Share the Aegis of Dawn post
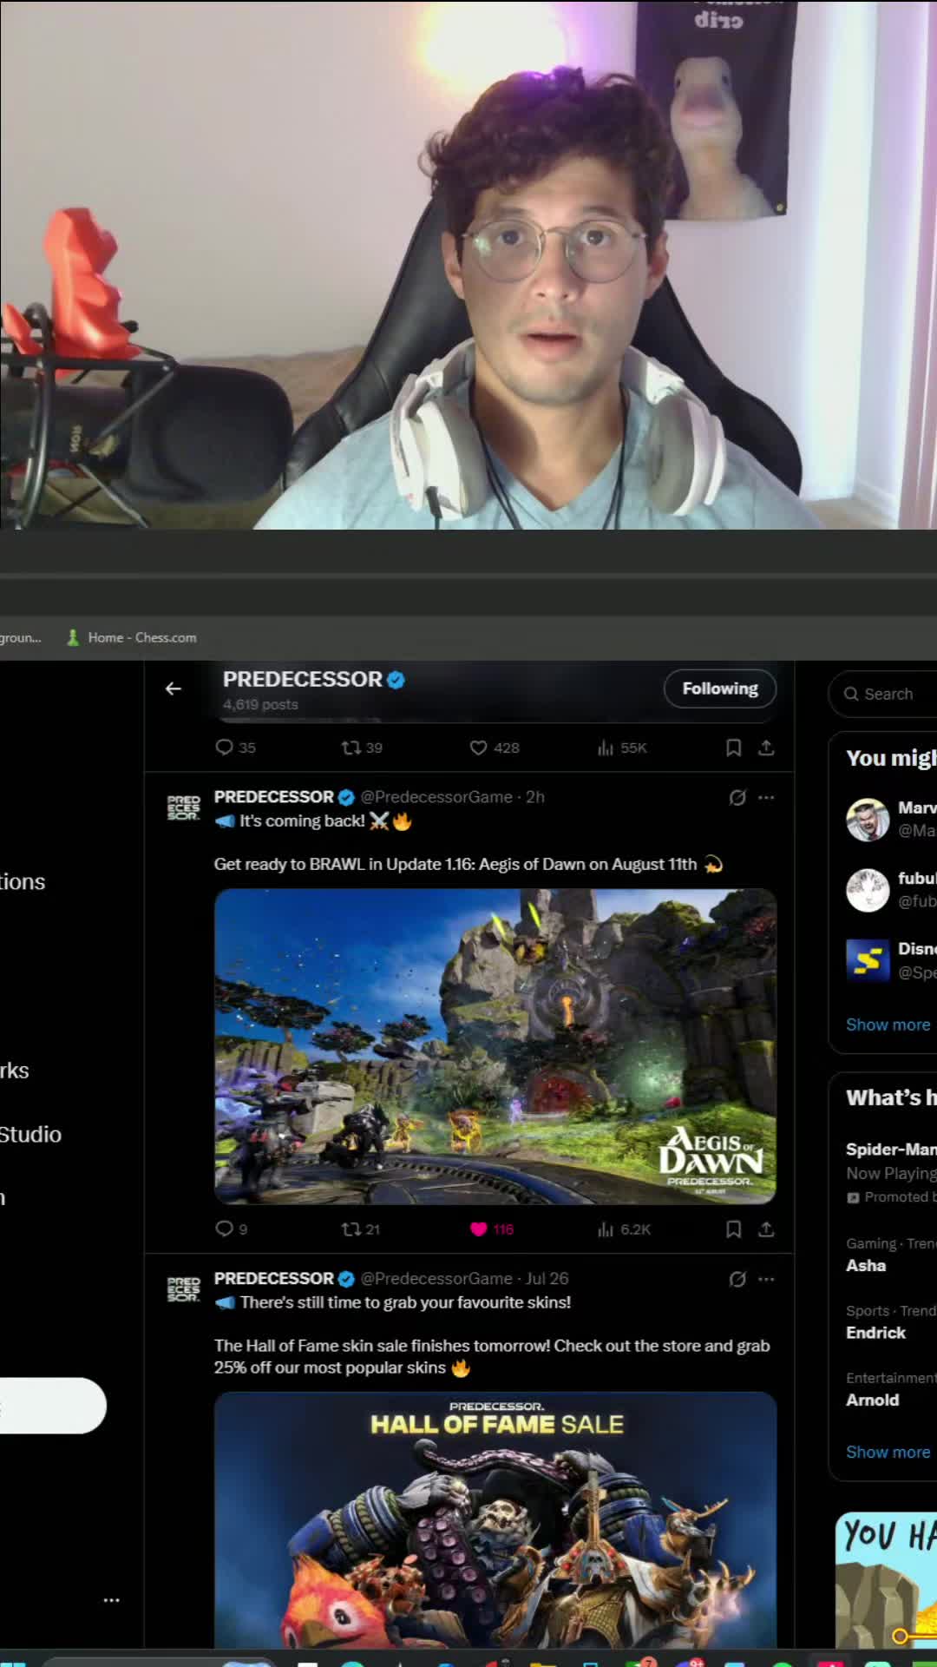The image size is (937, 1667). coord(766,1229)
